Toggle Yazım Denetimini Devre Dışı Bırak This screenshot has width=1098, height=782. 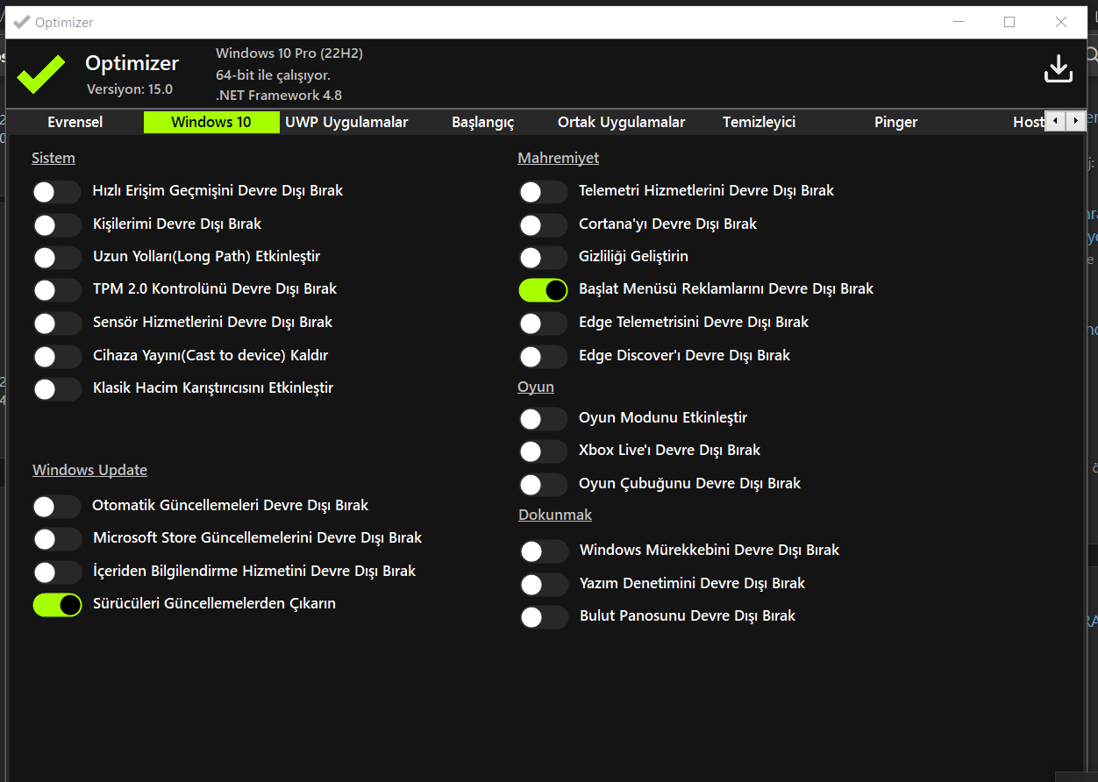(543, 584)
